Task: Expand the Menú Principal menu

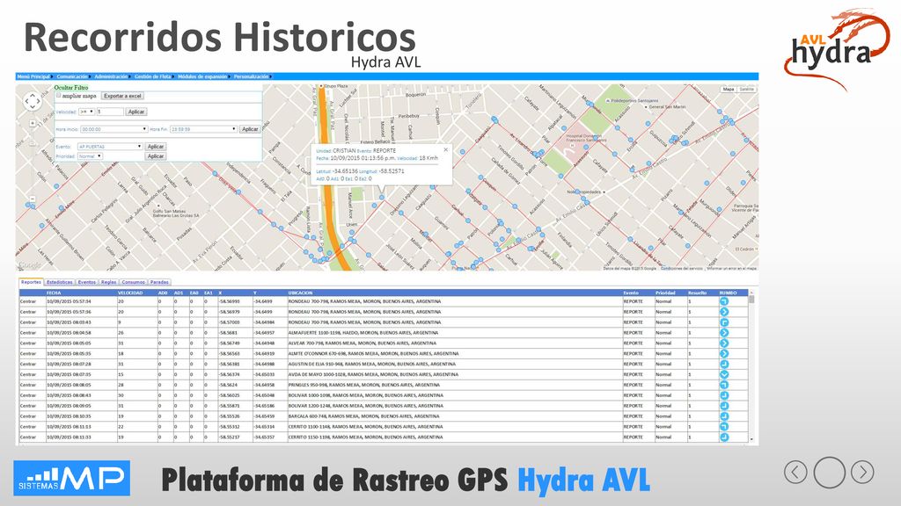Action: (x=34, y=76)
